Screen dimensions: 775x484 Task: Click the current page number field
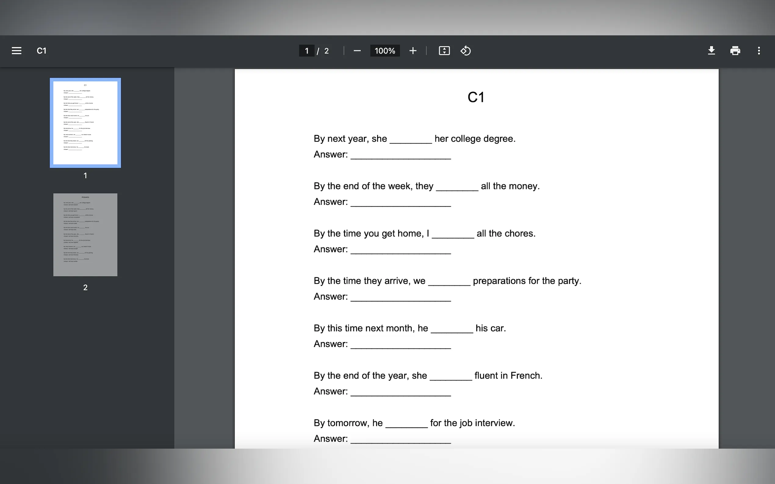pos(306,51)
